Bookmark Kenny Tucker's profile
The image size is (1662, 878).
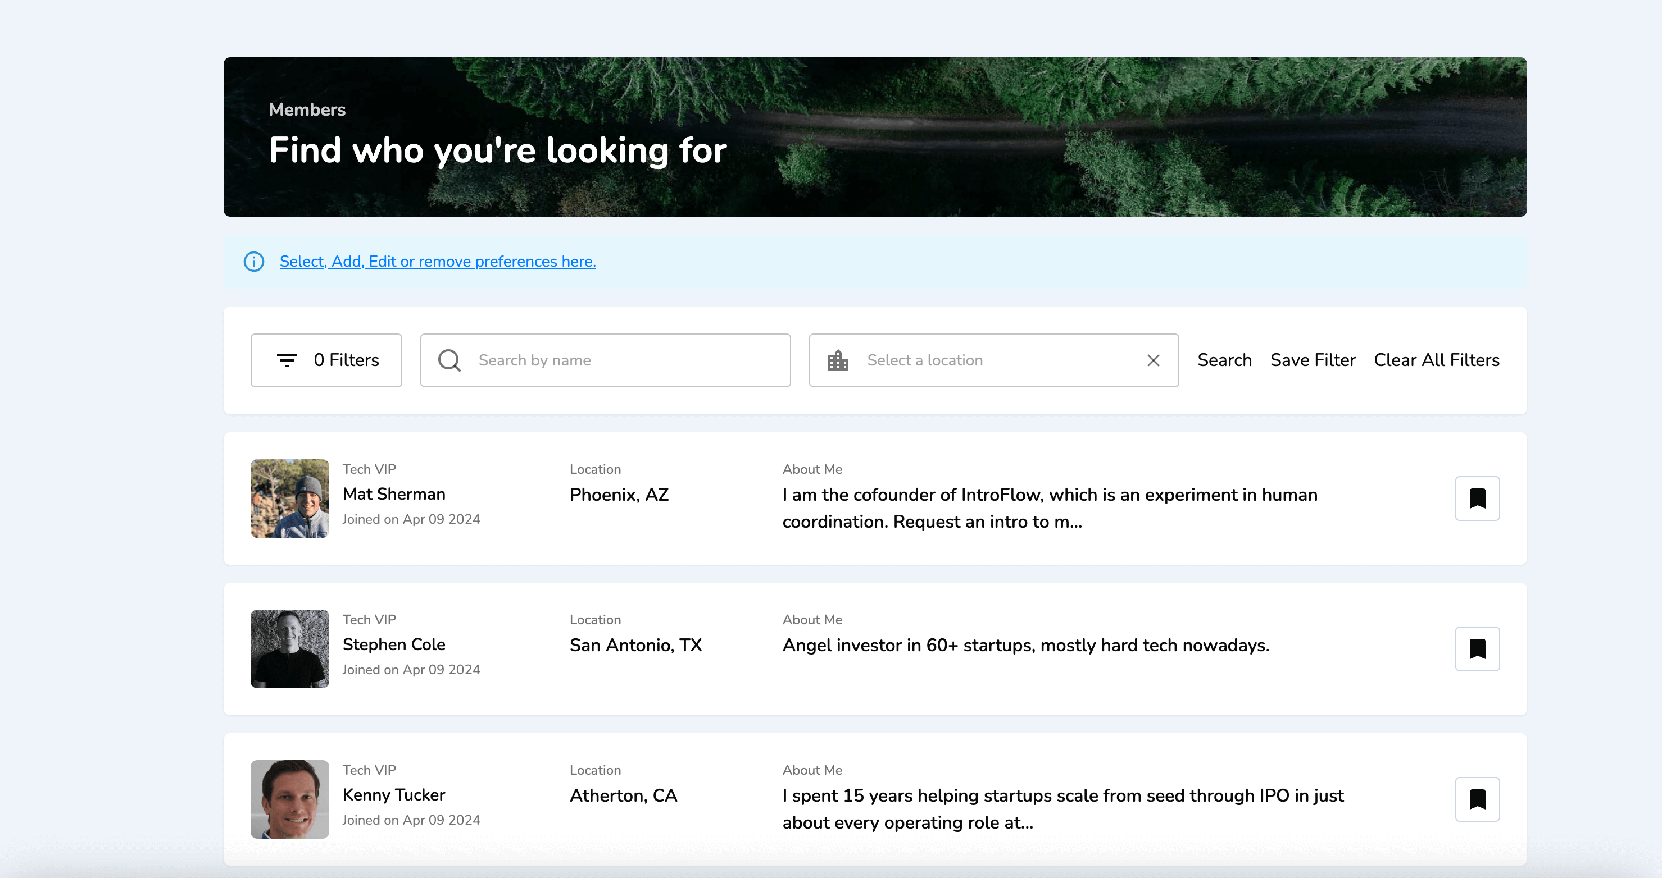pyautogui.click(x=1477, y=799)
